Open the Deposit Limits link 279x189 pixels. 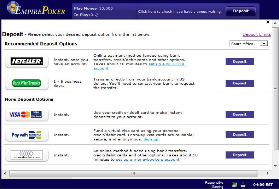click(x=257, y=34)
